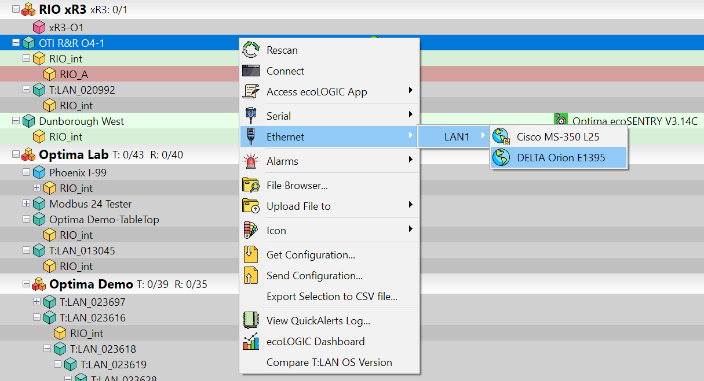Click the Ethernet plug icon
Image resolution: width=704 pixels, height=381 pixels.
(x=250, y=137)
